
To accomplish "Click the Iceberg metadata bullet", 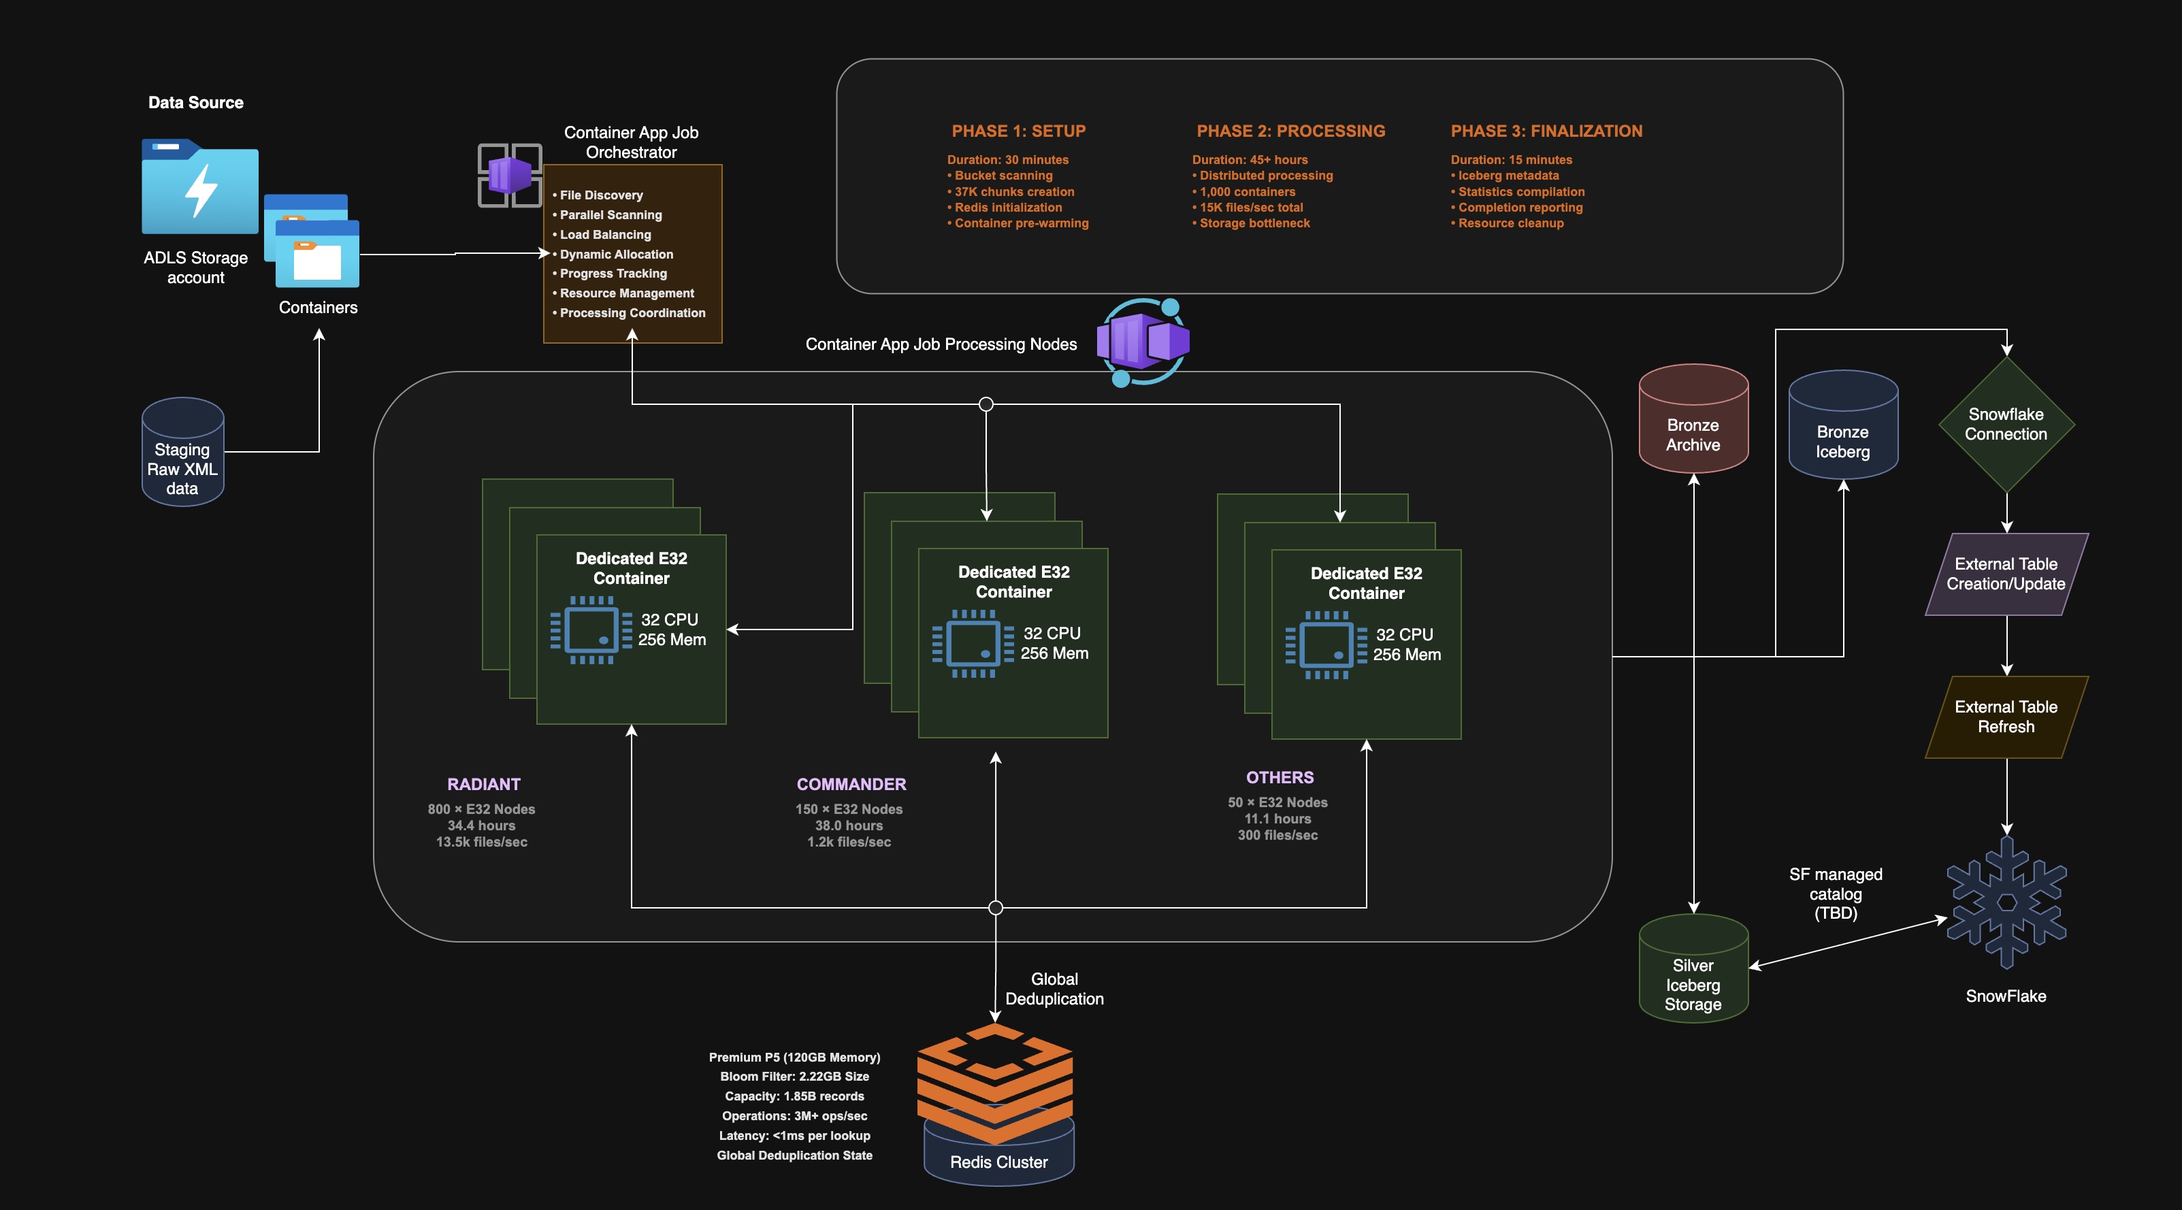I will [x=1504, y=176].
